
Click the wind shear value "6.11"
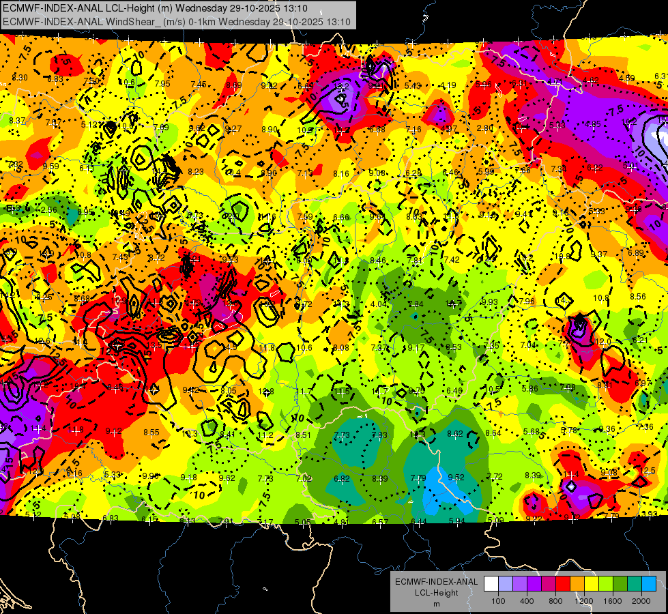(x=87, y=169)
